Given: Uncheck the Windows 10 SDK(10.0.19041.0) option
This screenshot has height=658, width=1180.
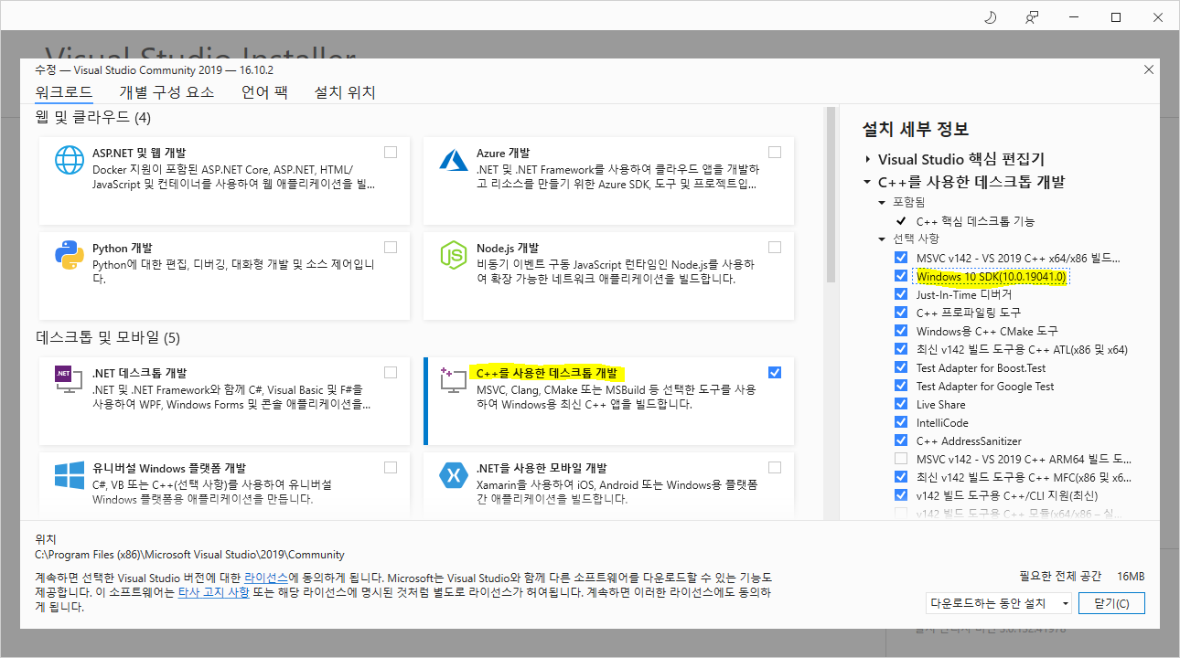Looking at the screenshot, I should tap(901, 276).
